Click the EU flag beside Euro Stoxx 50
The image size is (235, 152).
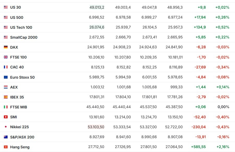coord(6,77)
